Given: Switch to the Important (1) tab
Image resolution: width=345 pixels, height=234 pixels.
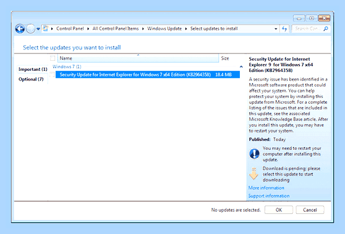Looking at the screenshot, I should coord(33,69).
